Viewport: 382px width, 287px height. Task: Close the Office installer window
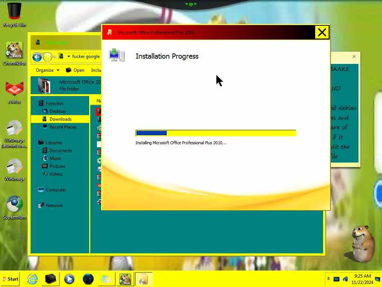[322, 32]
